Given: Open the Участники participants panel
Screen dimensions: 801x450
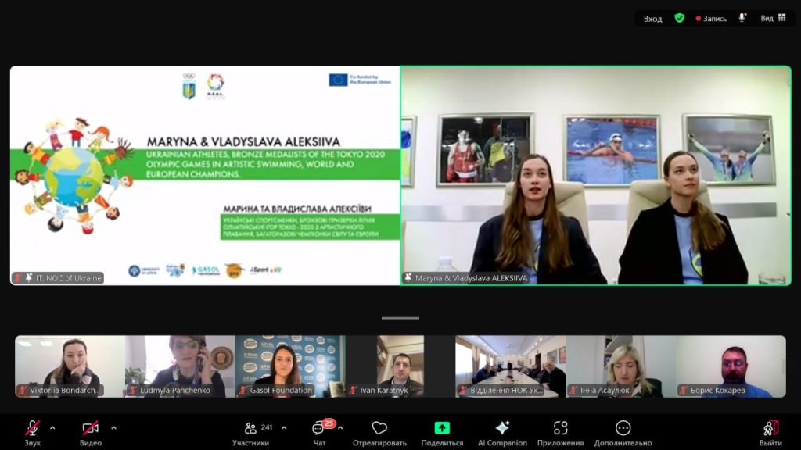Looking at the screenshot, I should point(250,433).
